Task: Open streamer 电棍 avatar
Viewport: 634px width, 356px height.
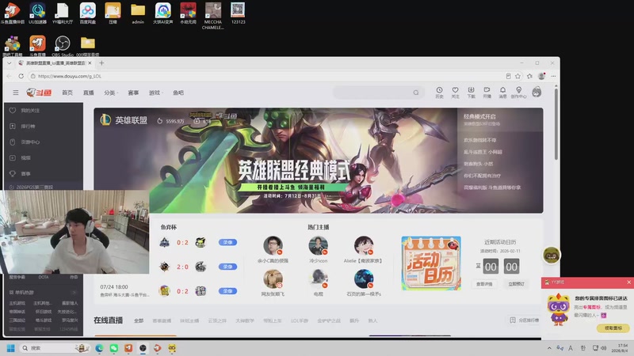Action: 319,279
